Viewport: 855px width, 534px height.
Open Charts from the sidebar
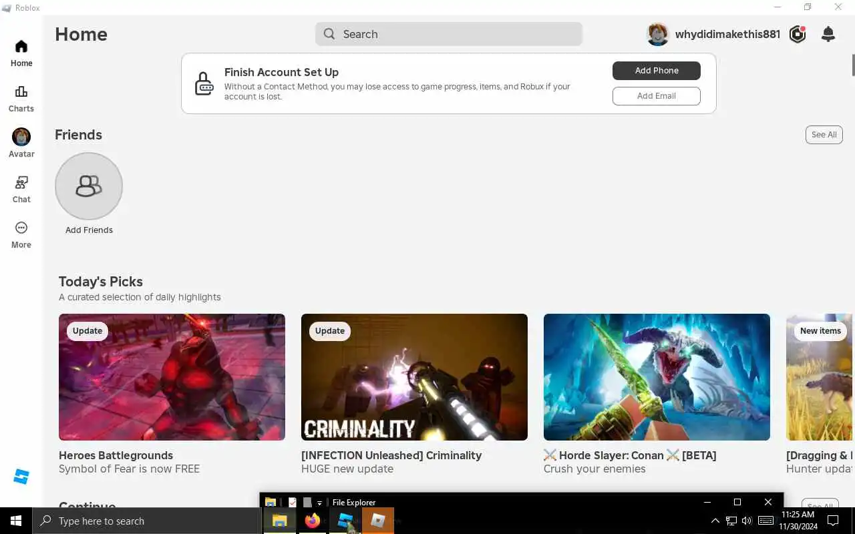(x=21, y=99)
